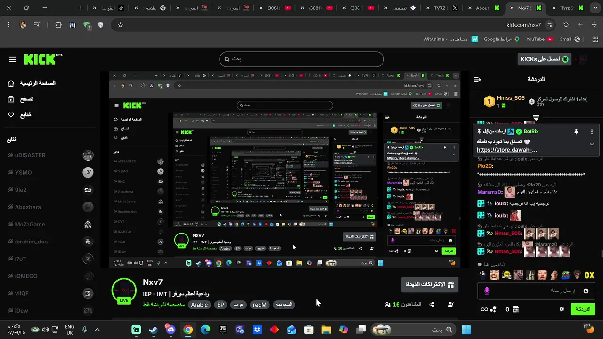Select the عرب tag
Screen dimensions: 603x339
(238, 305)
